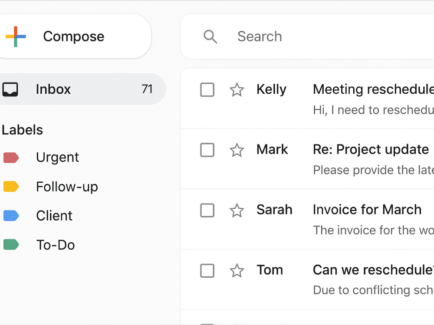Open the Meeting reschedule email subject
434x325 pixels.
(373, 89)
